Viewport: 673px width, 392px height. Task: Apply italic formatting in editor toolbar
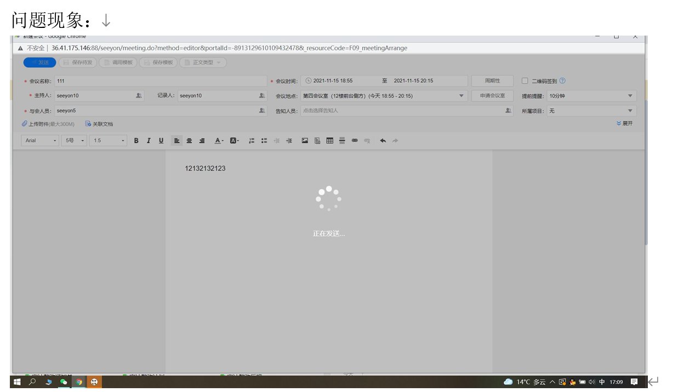(x=149, y=141)
